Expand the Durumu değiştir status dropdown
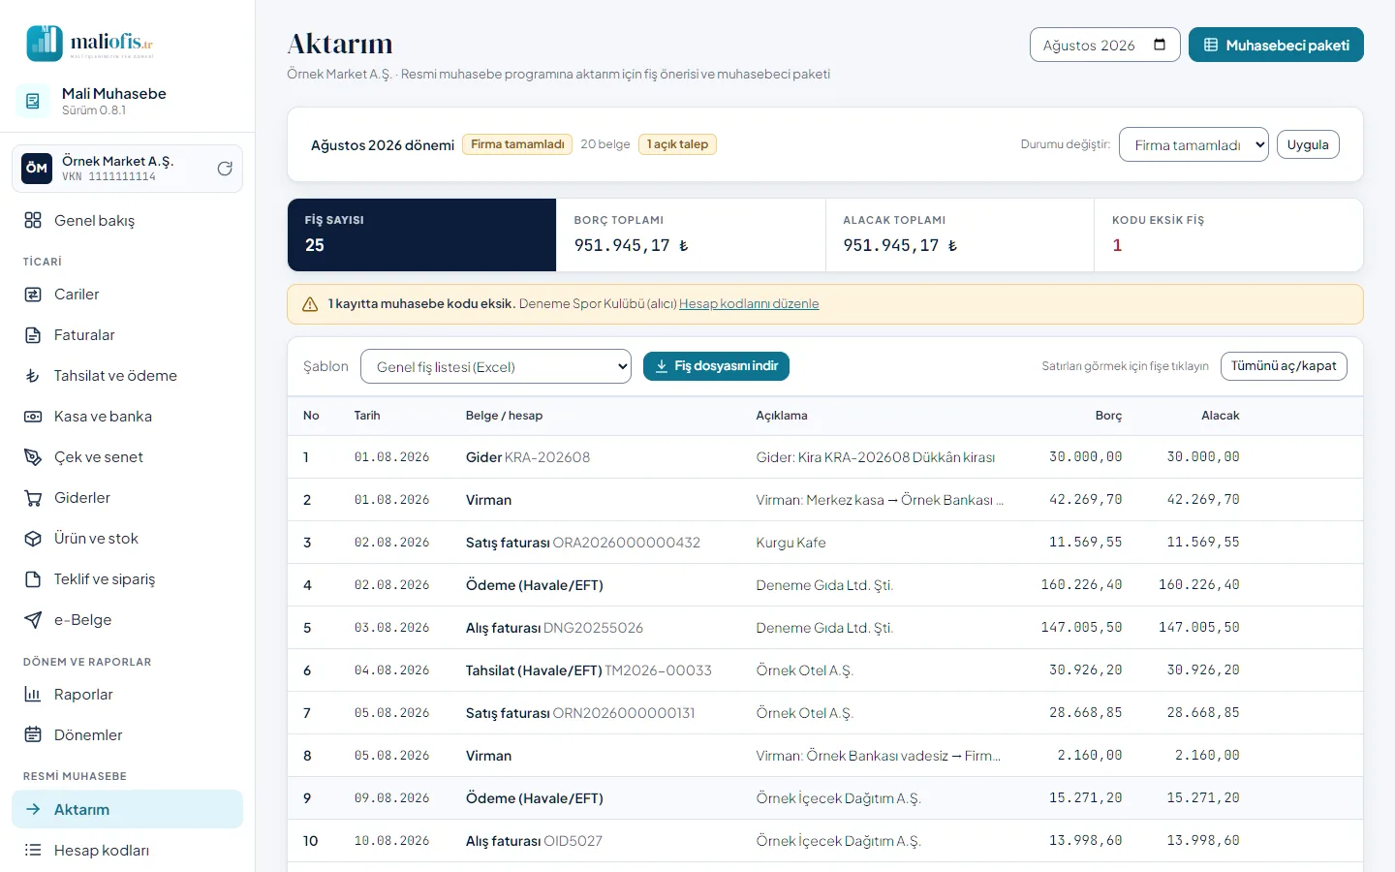This screenshot has height=872, width=1395. pyautogui.click(x=1193, y=144)
